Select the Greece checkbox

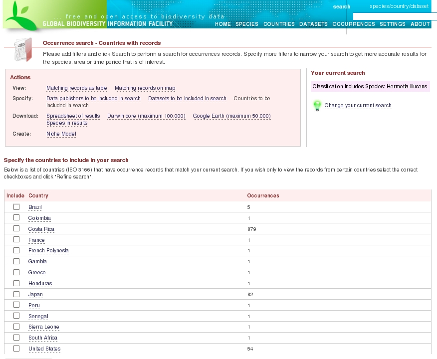click(16, 272)
